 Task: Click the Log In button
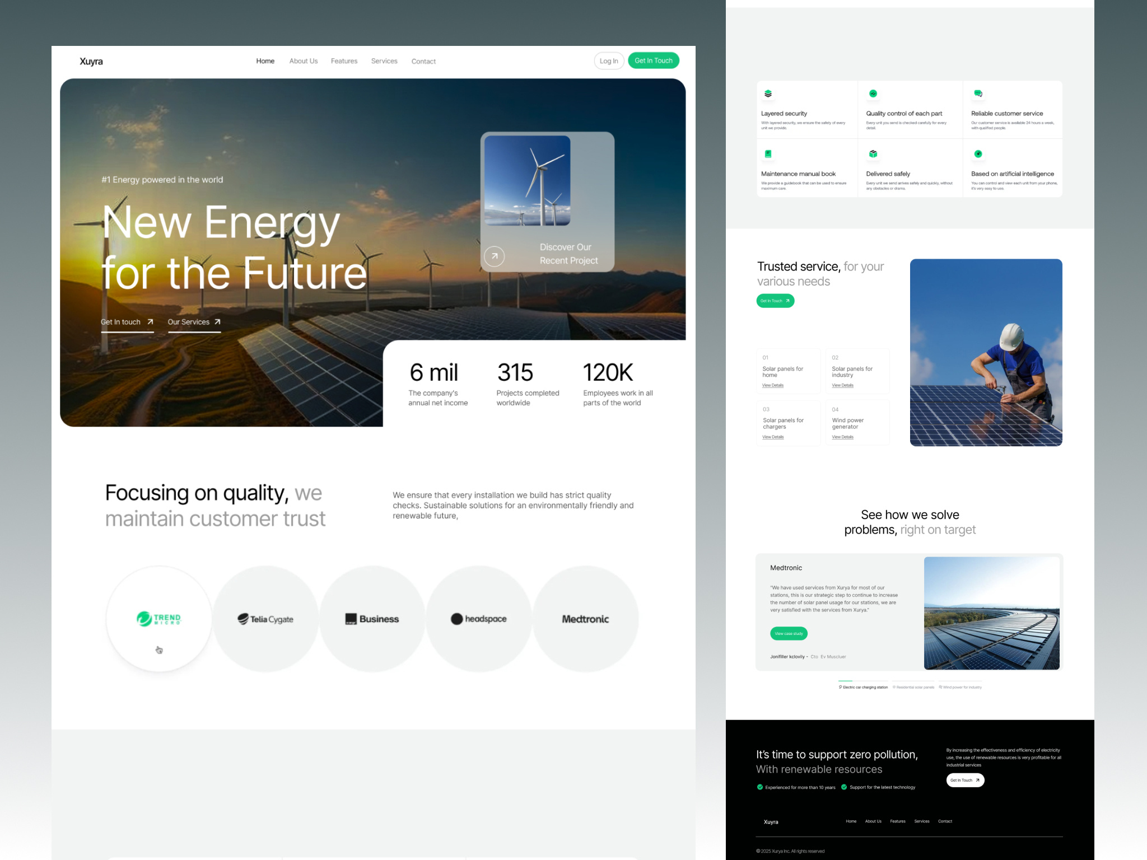pyautogui.click(x=609, y=60)
